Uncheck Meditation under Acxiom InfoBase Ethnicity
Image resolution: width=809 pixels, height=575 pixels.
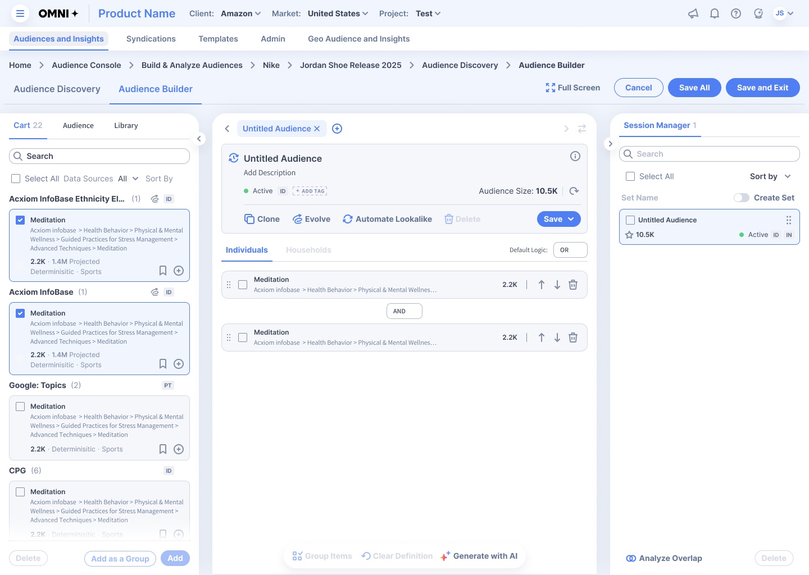(20, 220)
